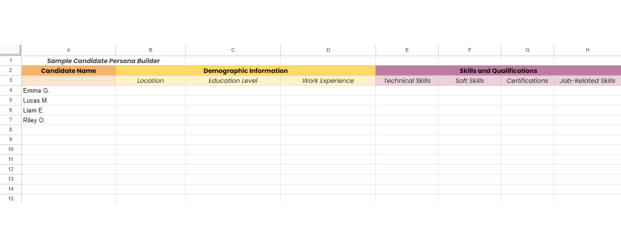
Task: Select the Certifications subheader cell
Action: [527, 81]
